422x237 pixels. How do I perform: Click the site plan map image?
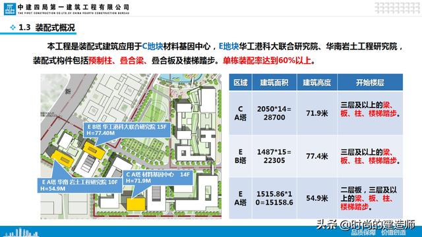point(131,146)
